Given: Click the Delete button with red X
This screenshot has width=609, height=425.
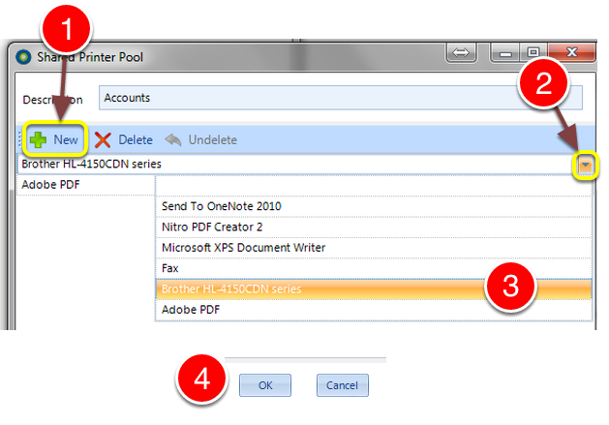Looking at the screenshot, I should point(124,139).
